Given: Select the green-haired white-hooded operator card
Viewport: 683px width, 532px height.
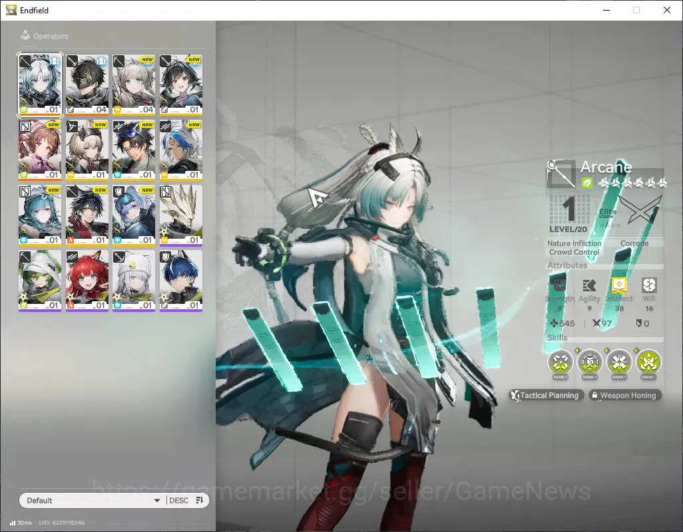Looking at the screenshot, I should click(40, 281).
